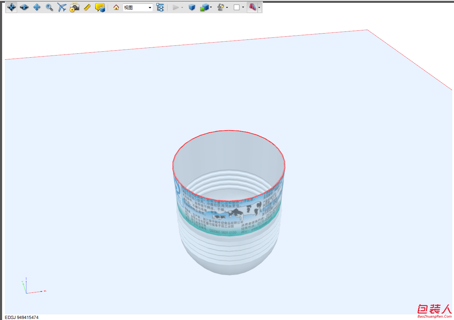The width and height of the screenshot is (454, 320).
Task: Click the Extra Lighting lamp icon
Action: click(x=221, y=7)
